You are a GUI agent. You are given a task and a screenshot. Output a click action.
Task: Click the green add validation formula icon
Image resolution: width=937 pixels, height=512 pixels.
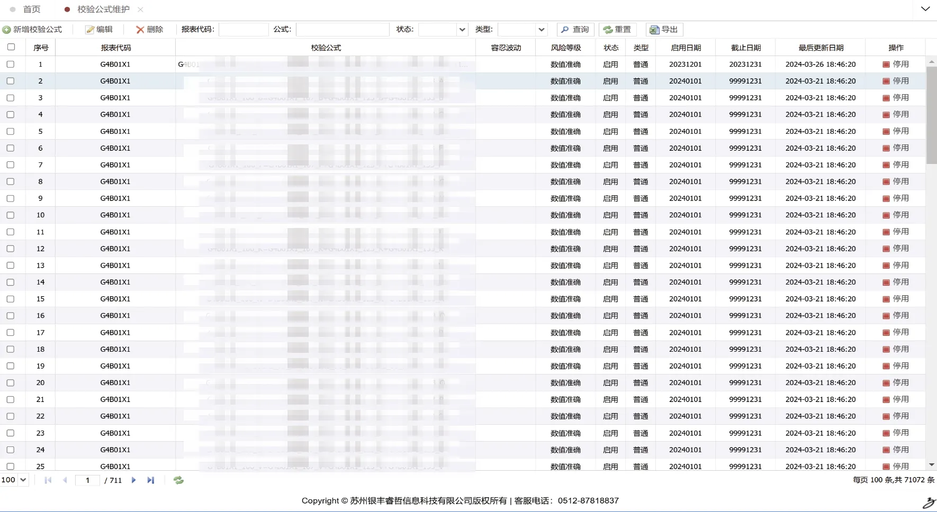click(x=6, y=30)
